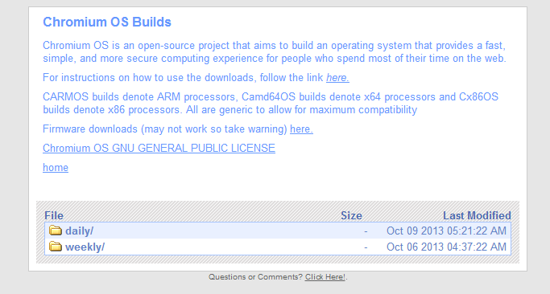Open the daily/ builds directory link
Viewport: 550px width, 294px height.
[x=79, y=231]
